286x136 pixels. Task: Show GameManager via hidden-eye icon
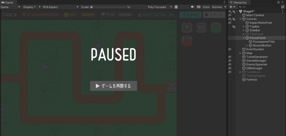[230, 61]
